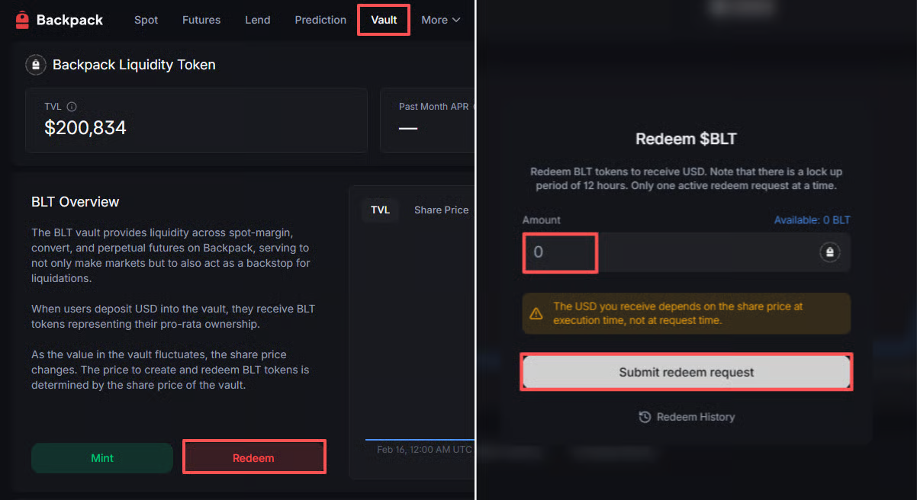The width and height of the screenshot is (917, 500).
Task: Click the info icon beside TVL
Action: pyautogui.click(x=72, y=107)
